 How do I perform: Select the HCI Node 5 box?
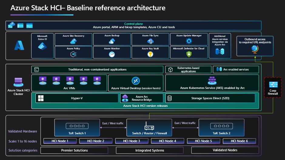tap(203, 141)
